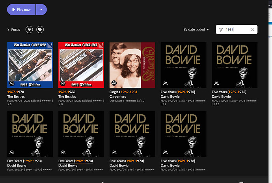The width and height of the screenshot is (272, 183).
Task: Open the Beatles 1967-1970 blue album cover
Action: [x=30, y=65]
